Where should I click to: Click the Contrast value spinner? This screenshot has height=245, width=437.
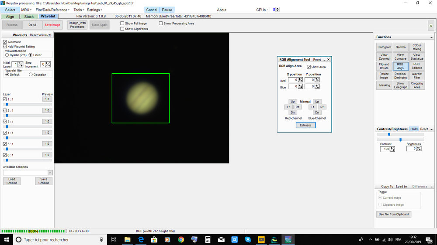[x=392, y=149]
